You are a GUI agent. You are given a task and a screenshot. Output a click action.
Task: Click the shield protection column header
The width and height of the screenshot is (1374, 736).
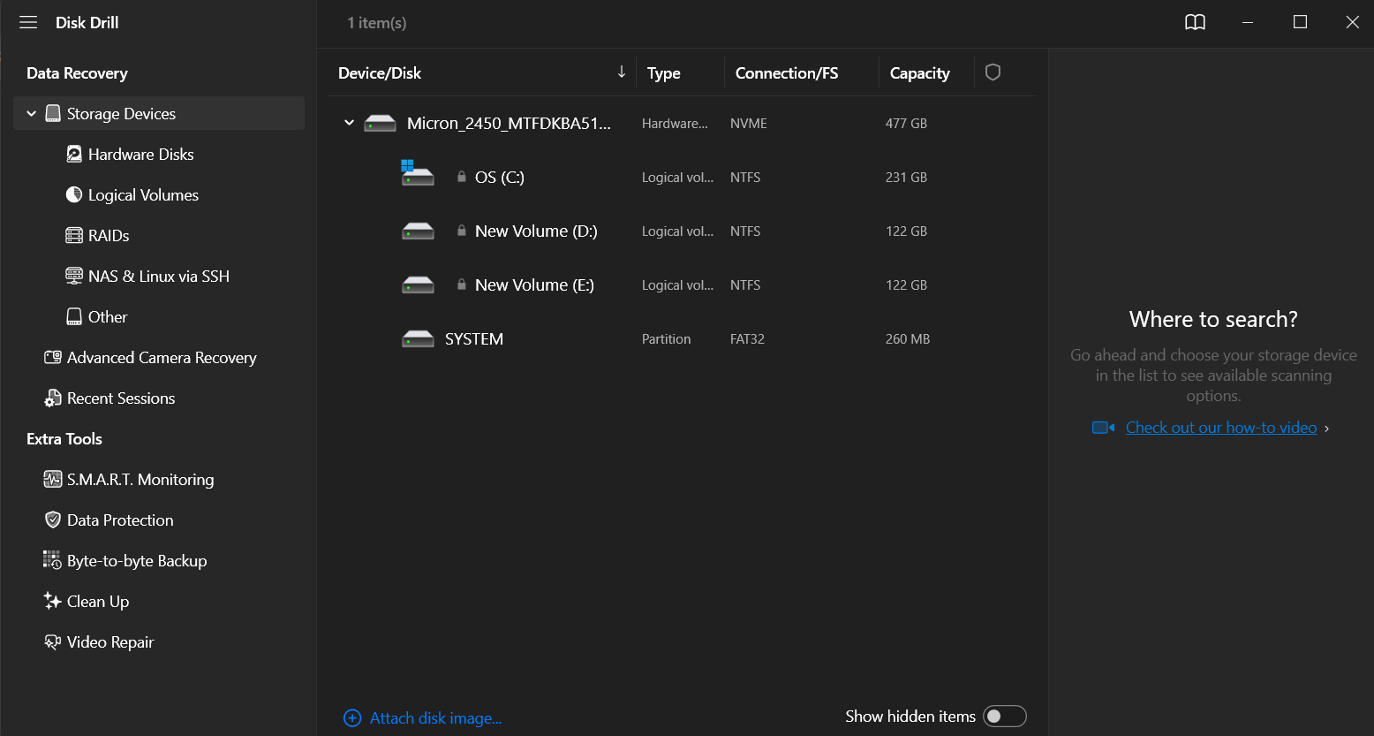(x=993, y=72)
